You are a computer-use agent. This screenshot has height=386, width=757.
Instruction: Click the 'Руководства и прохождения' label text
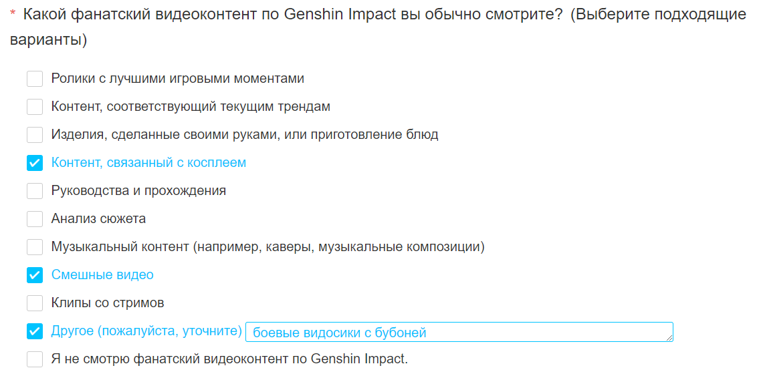pos(138,191)
